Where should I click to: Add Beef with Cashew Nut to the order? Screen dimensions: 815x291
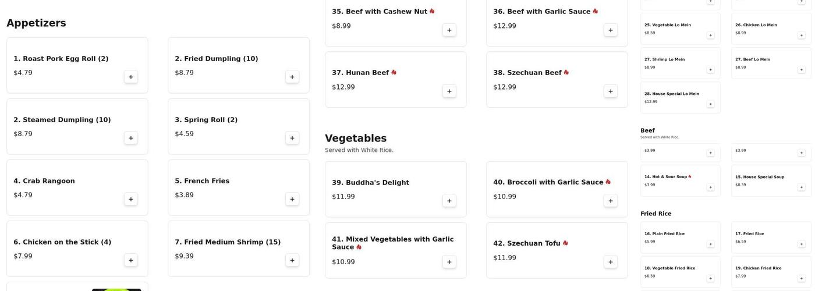449,30
